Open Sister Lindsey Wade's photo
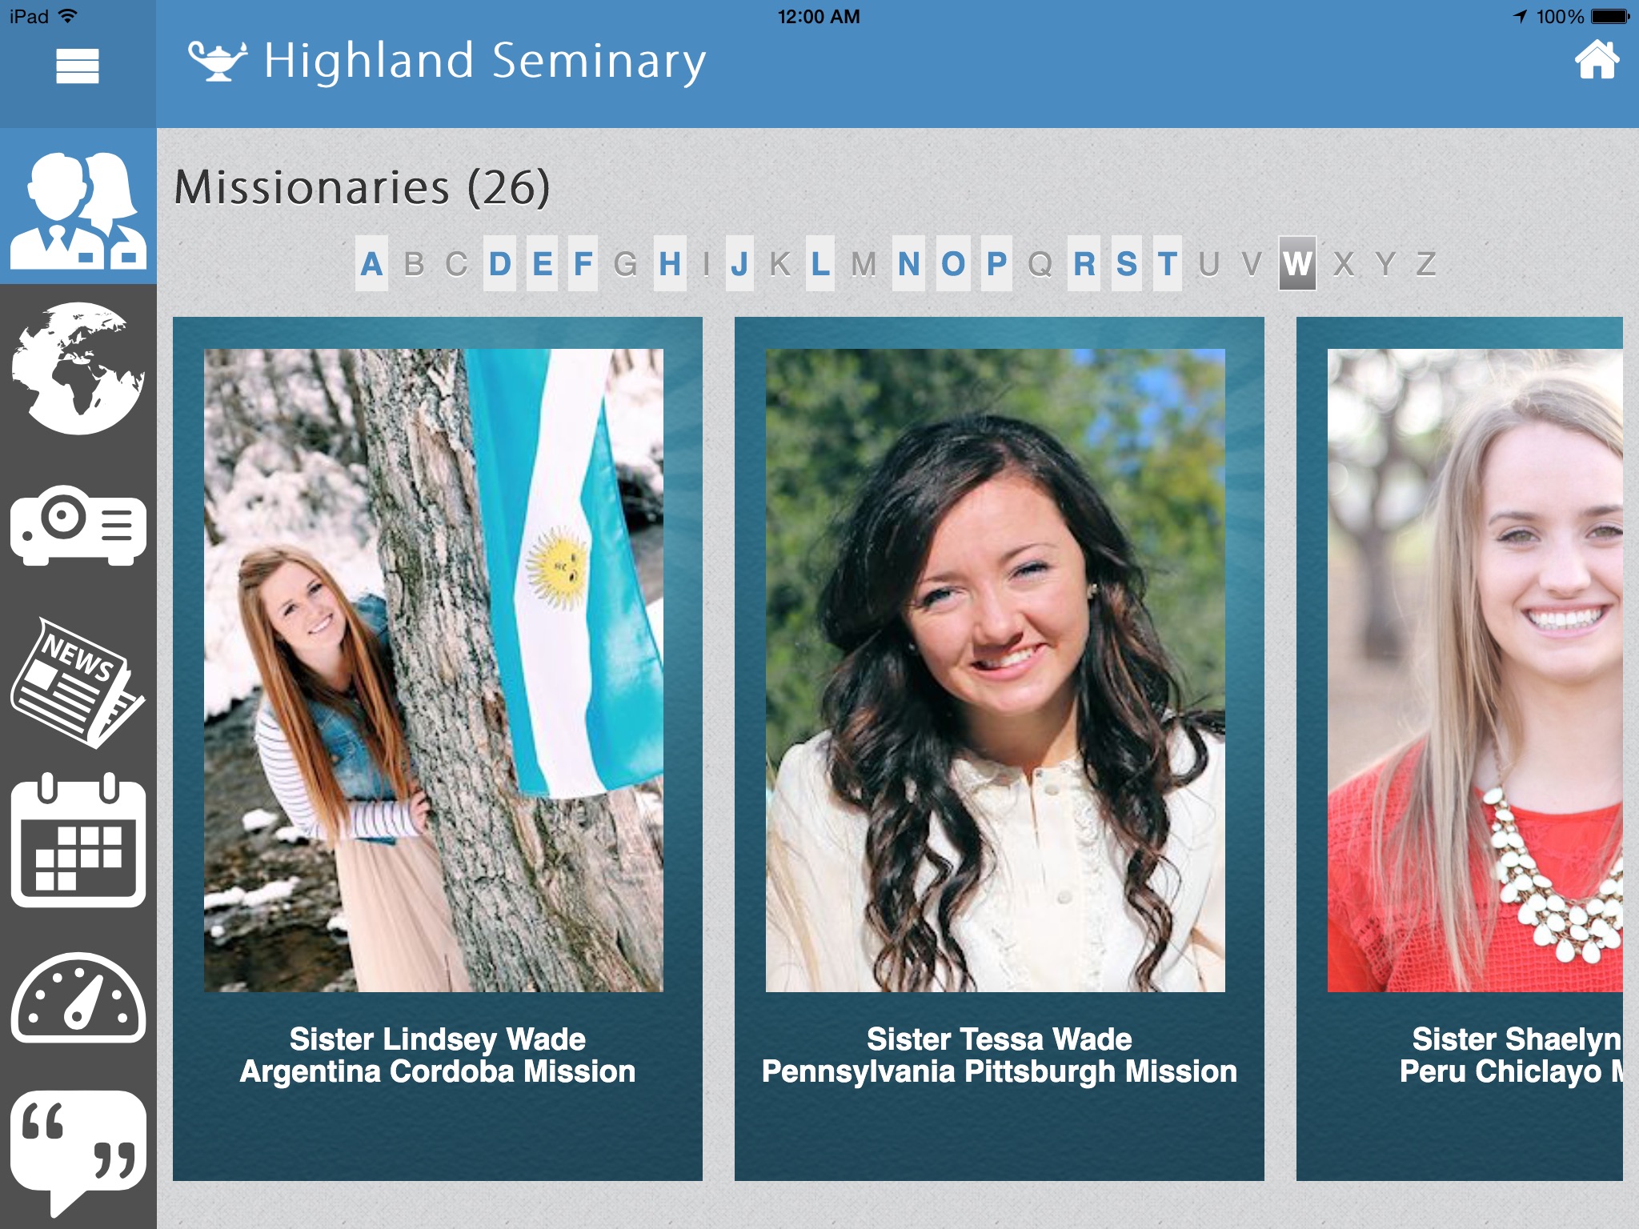 434,671
